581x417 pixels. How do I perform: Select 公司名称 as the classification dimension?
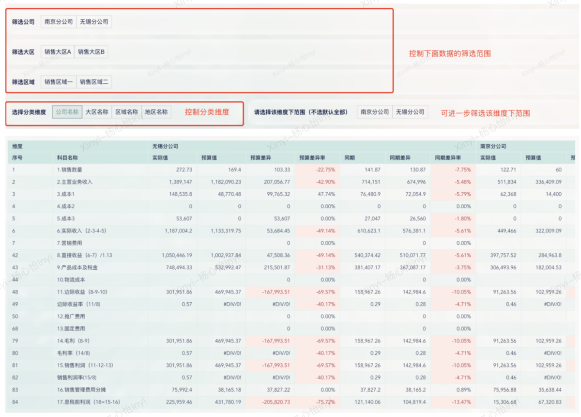[x=67, y=111]
